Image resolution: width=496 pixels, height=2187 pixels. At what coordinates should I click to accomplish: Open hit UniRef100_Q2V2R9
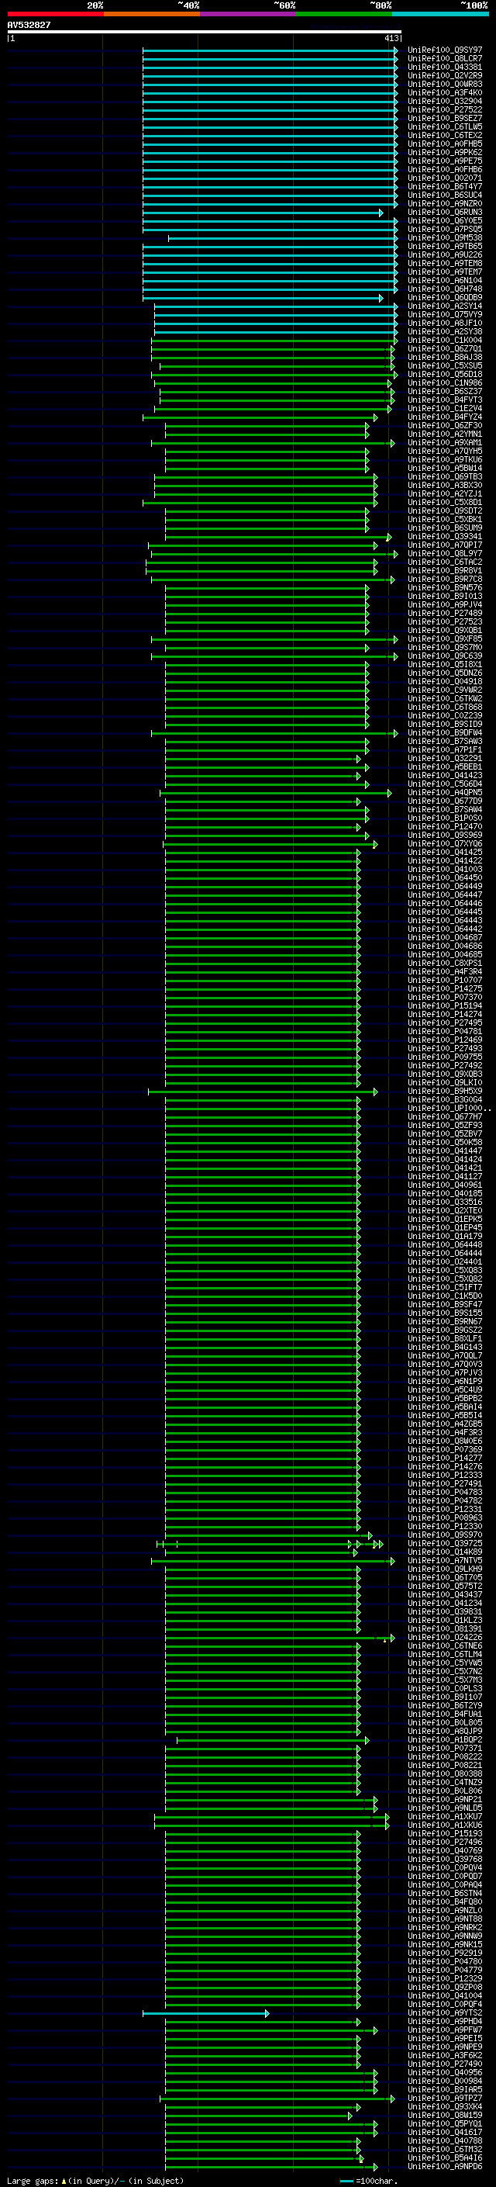pyautogui.click(x=445, y=75)
